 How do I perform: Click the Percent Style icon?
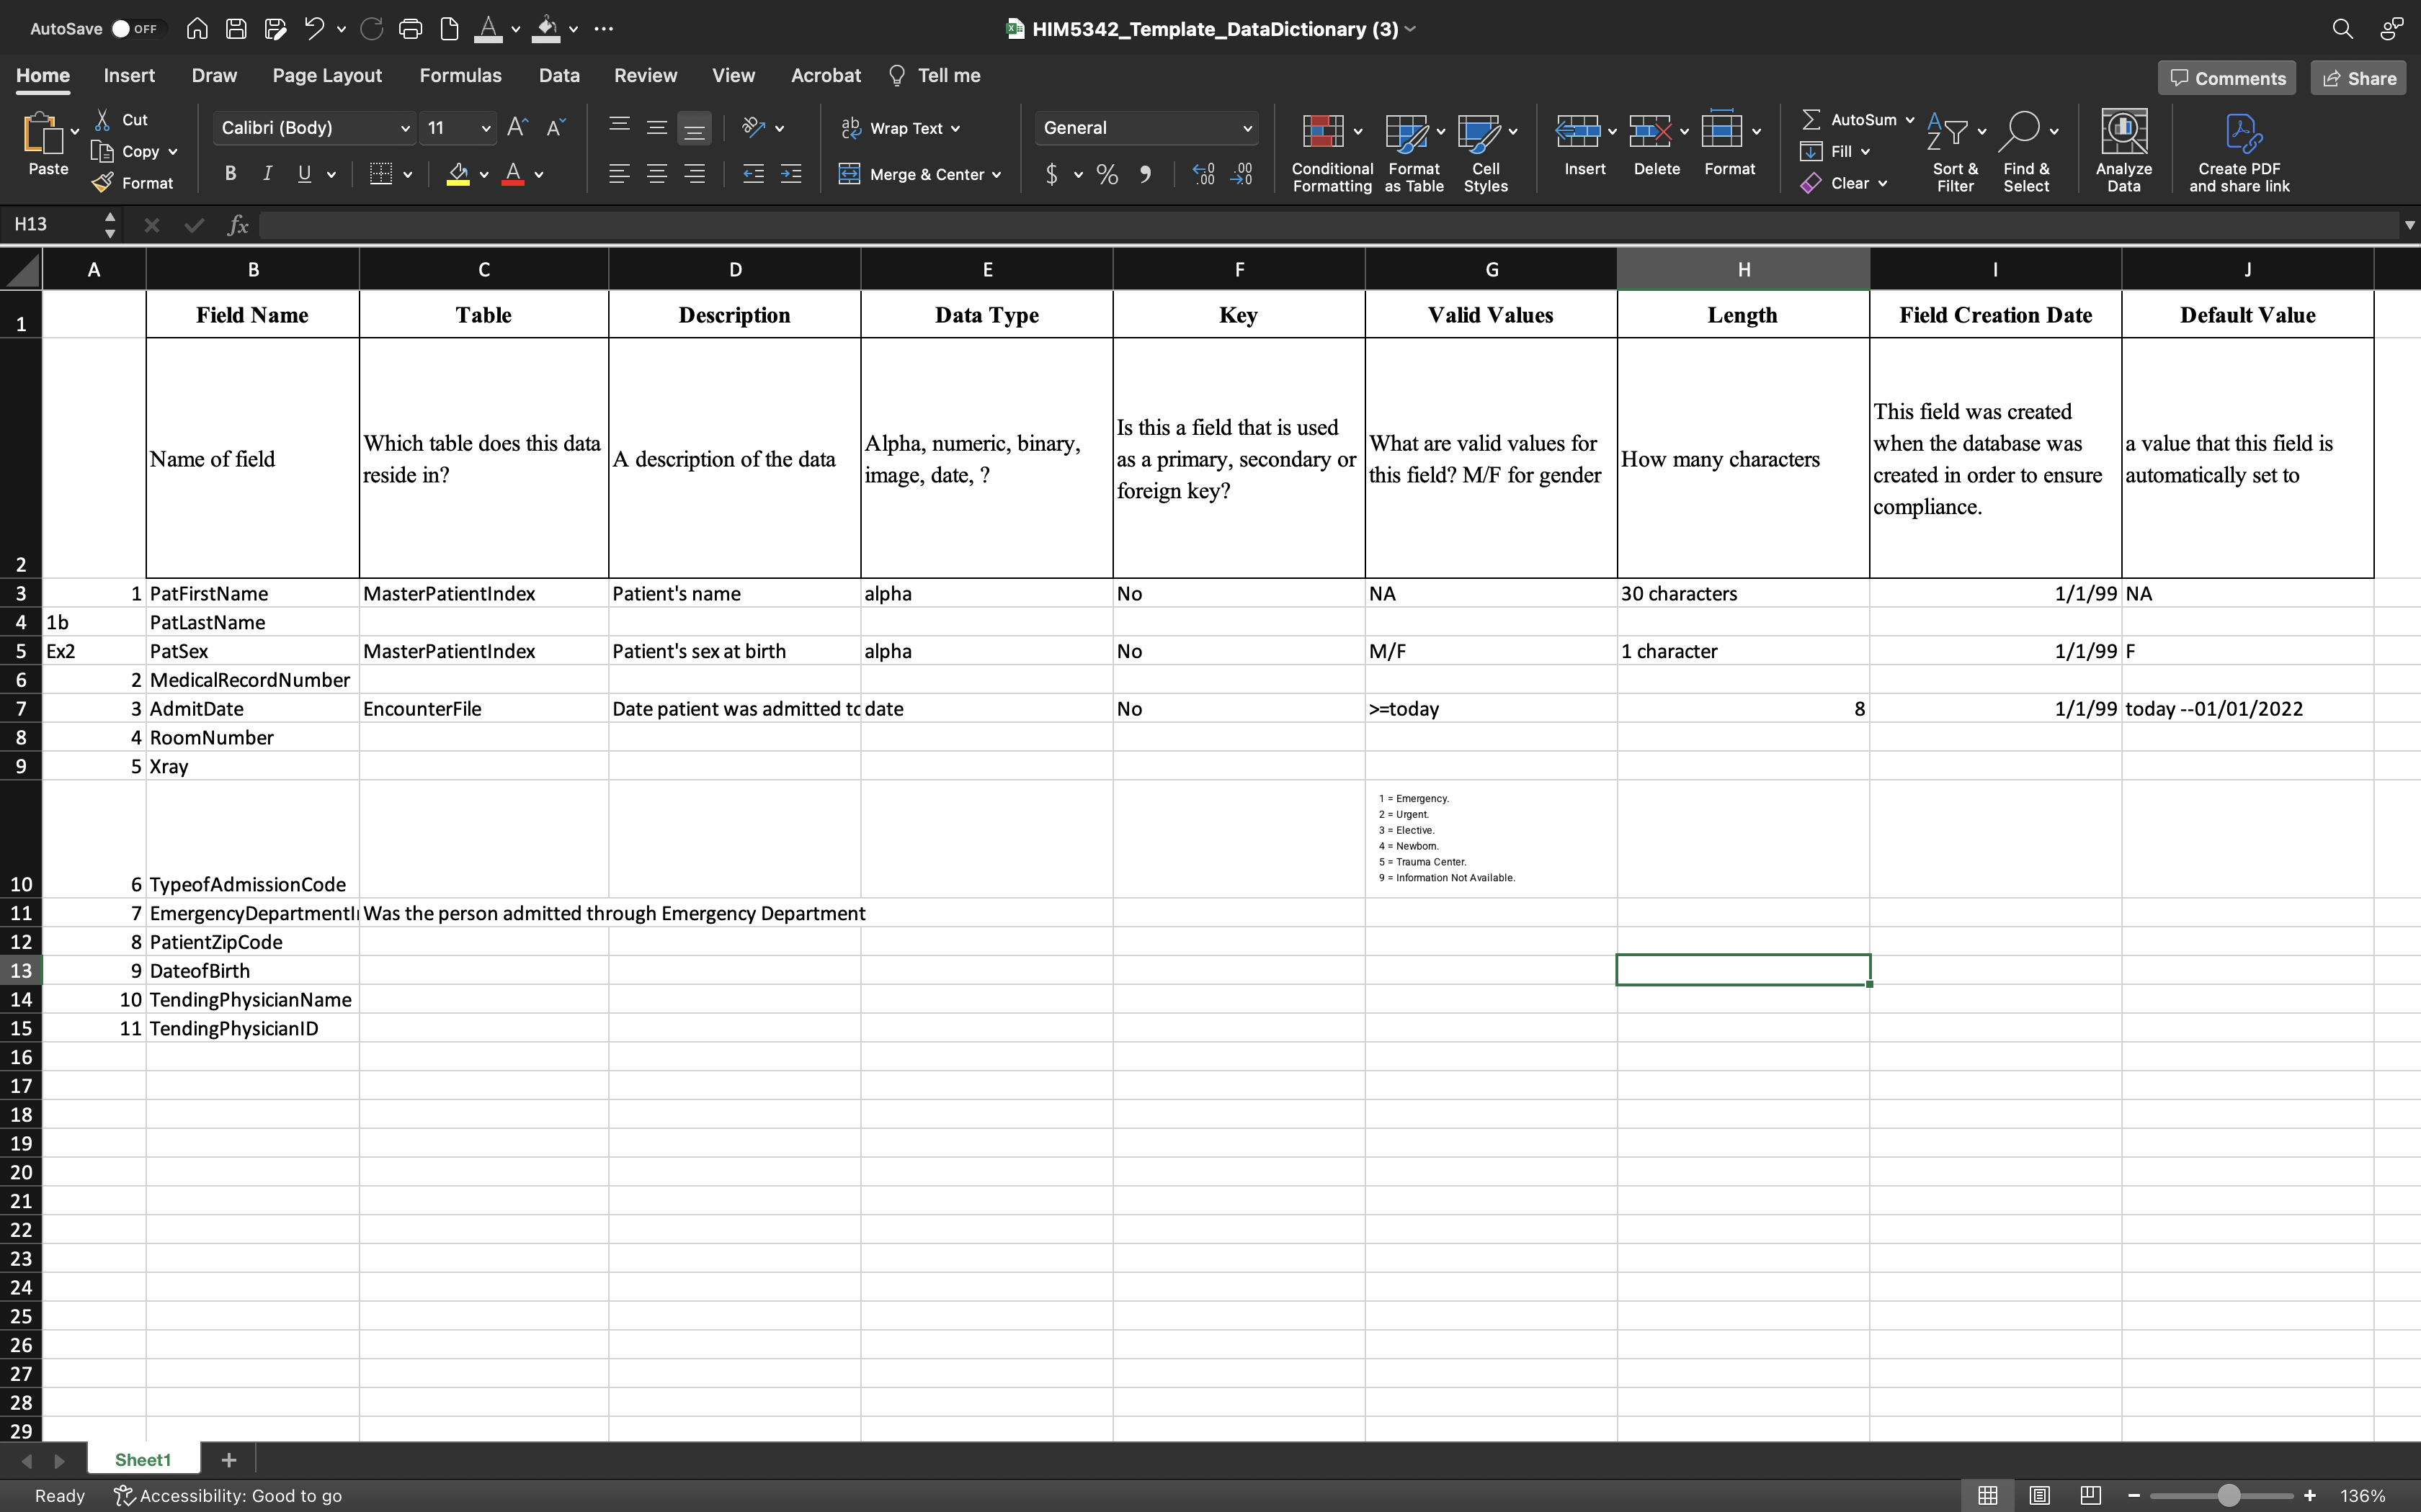click(x=1107, y=175)
